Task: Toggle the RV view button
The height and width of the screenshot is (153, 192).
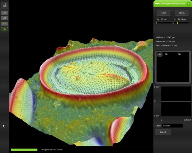Action: tap(4, 24)
